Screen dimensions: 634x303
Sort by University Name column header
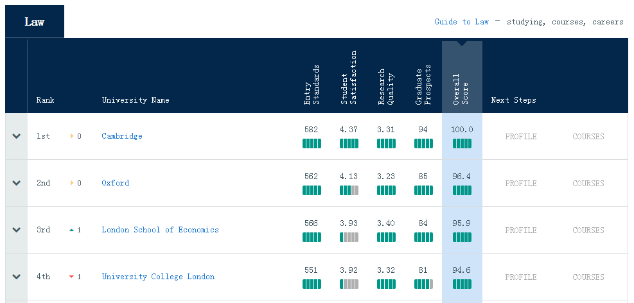(x=136, y=100)
